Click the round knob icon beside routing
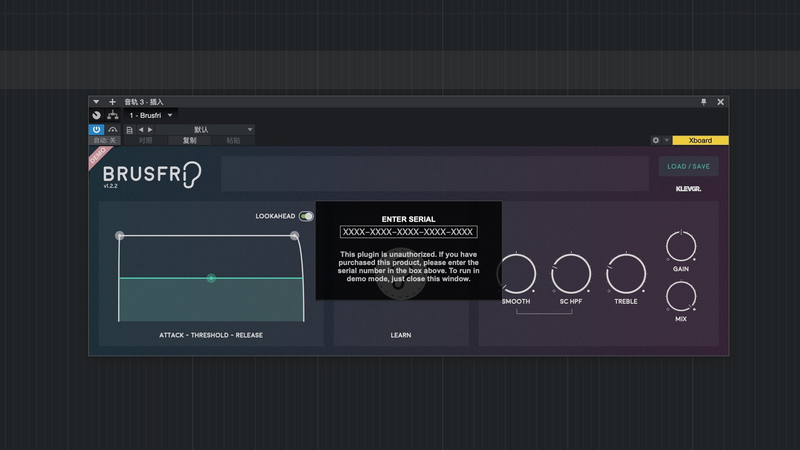This screenshot has width=800, height=450. tap(97, 115)
